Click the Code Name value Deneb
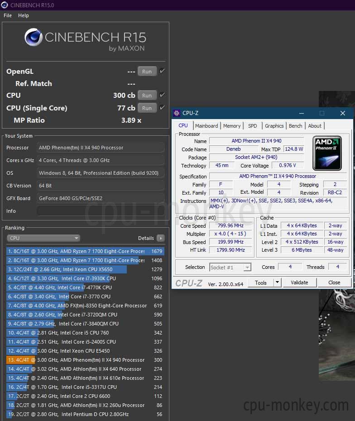 coord(233,149)
